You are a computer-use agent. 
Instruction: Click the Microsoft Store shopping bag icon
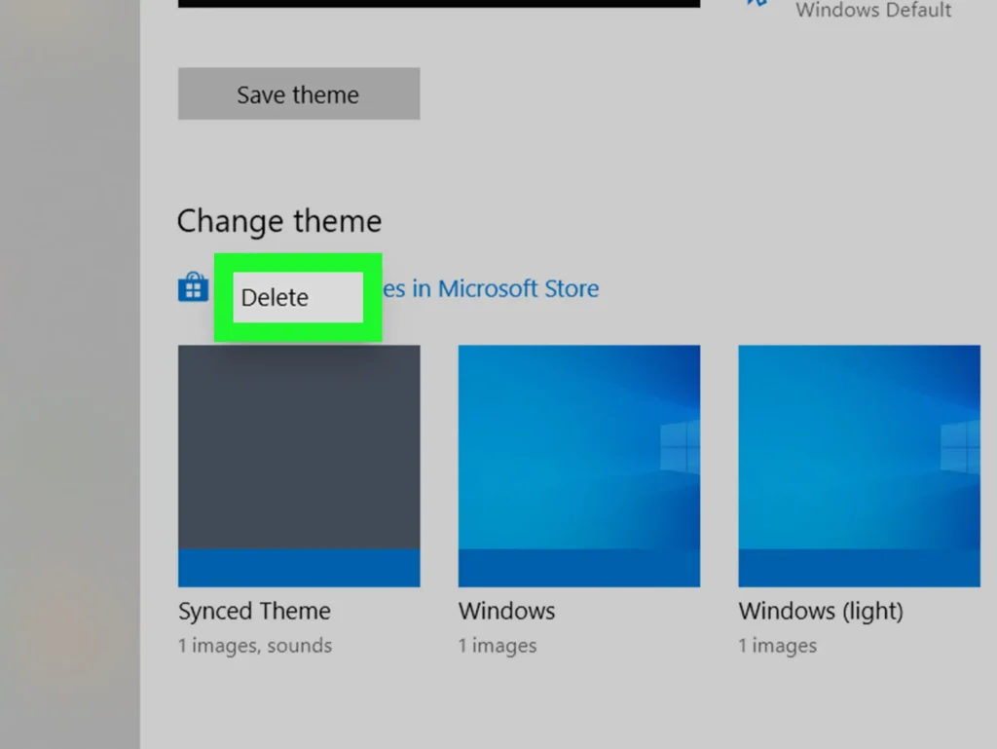click(x=194, y=287)
